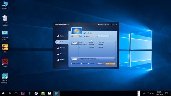Select the System Reserved partition row
Screen dimensions: 171x96
click(x=97, y=45)
